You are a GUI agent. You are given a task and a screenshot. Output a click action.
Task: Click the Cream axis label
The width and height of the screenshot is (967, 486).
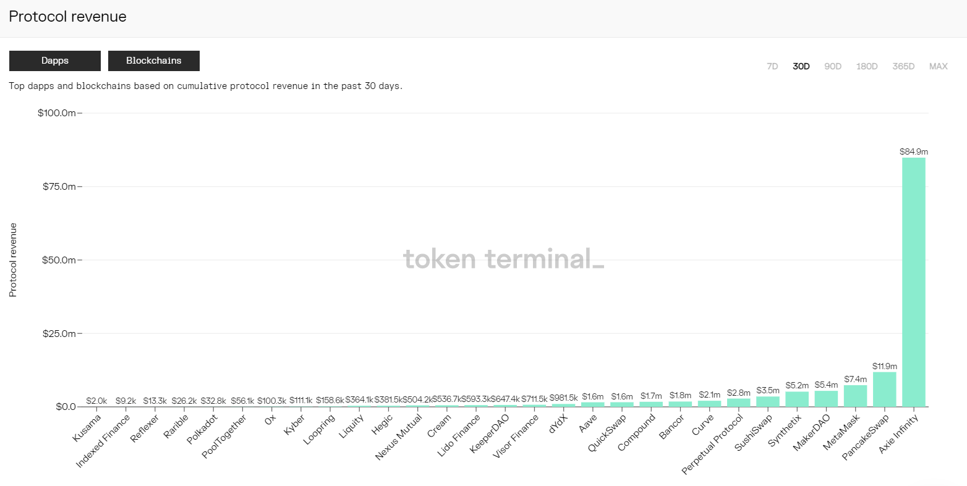pyautogui.click(x=440, y=425)
